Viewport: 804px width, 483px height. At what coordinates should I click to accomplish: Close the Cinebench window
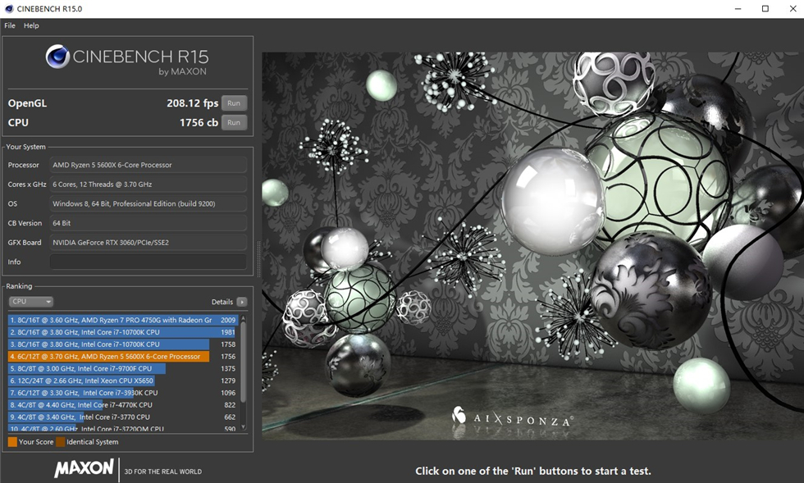point(793,9)
